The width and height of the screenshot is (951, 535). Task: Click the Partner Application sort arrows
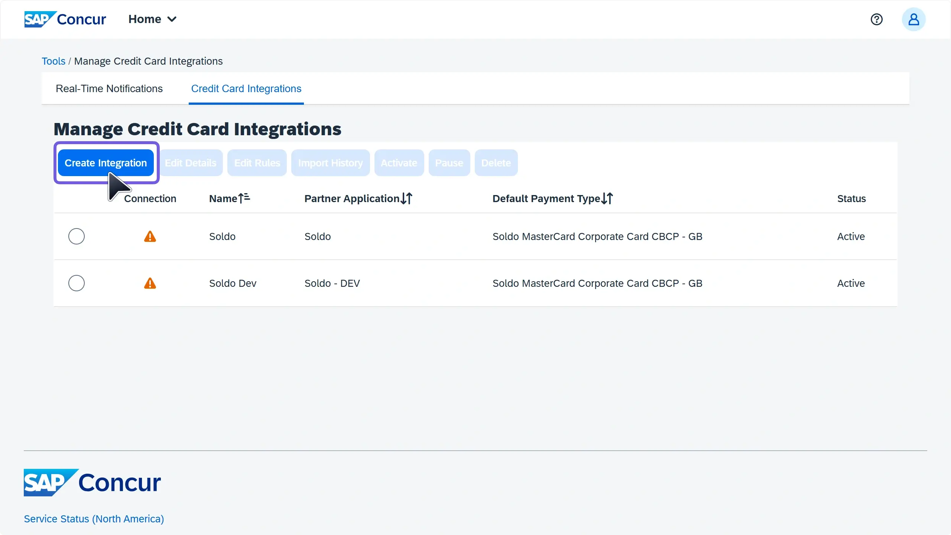point(406,198)
